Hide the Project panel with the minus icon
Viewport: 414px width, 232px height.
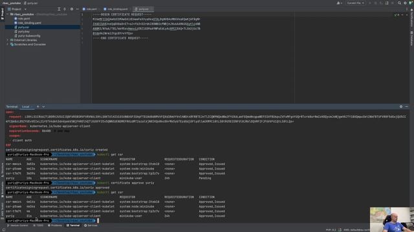(78, 9)
